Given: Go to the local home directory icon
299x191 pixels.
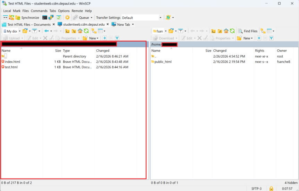Looking at the screenshot, I should pyautogui.click(x=80, y=31).
